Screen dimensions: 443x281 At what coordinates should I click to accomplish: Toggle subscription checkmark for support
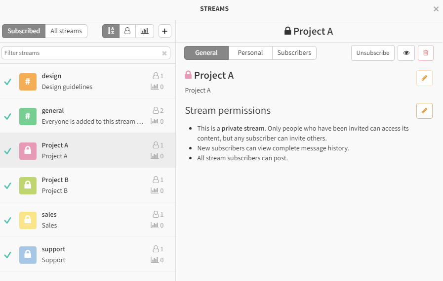coord(7,255)
